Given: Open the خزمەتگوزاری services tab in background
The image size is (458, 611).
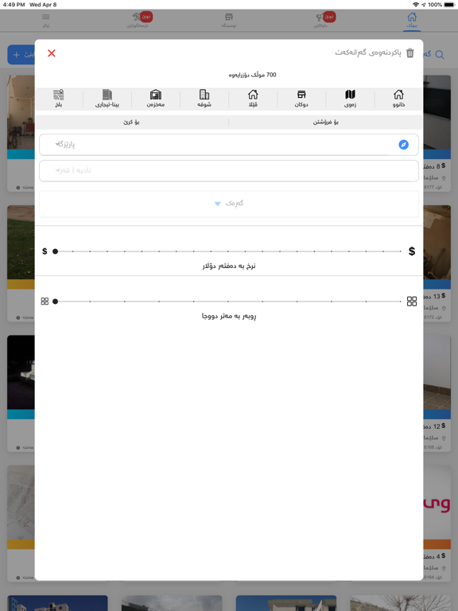Looking at the screenshot, I should pos(138,20).
